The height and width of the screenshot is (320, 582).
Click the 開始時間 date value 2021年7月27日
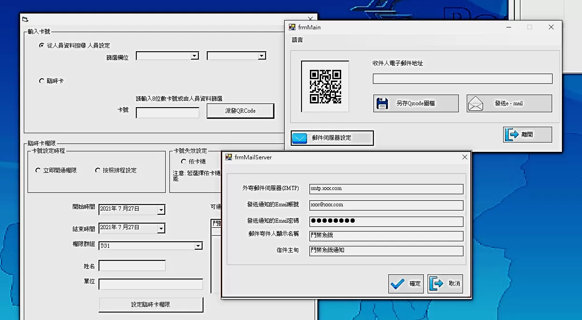pos(119,209)
